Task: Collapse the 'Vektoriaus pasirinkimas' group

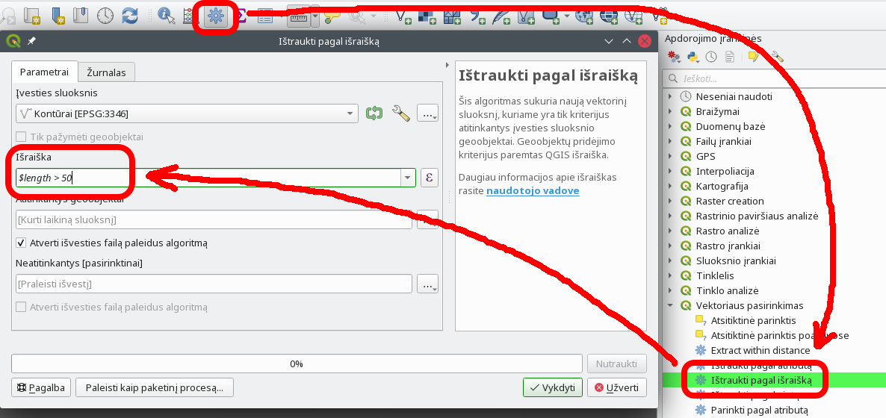Action: point(670,305)
